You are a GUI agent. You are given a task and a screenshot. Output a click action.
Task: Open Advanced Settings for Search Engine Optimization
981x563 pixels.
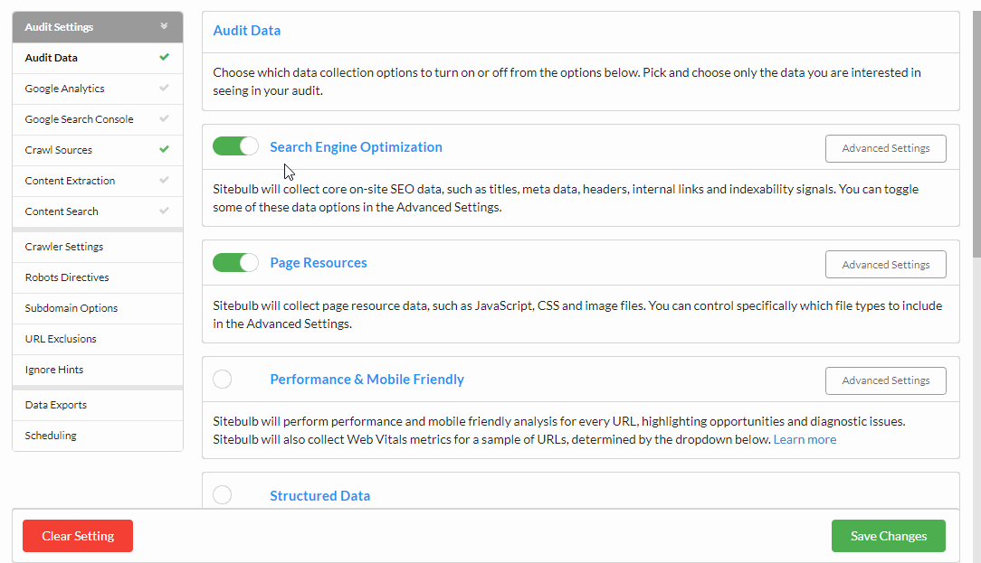tap(885, 148)
